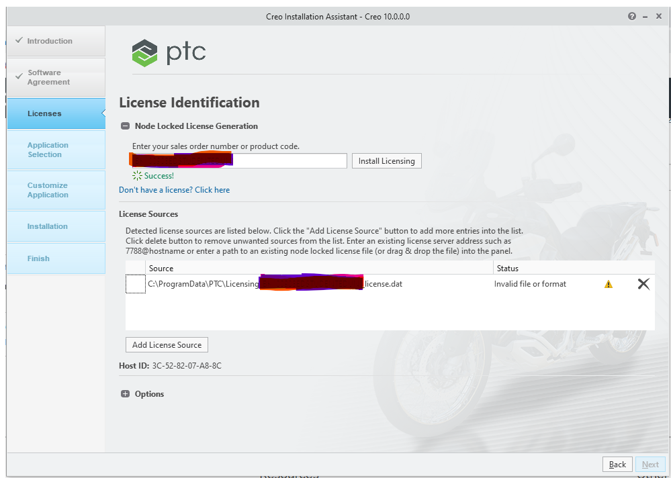Select the Finish step in the sidebar
This screenshot has width=671, height=478.
pyautogui.click(x=38, y=258)
